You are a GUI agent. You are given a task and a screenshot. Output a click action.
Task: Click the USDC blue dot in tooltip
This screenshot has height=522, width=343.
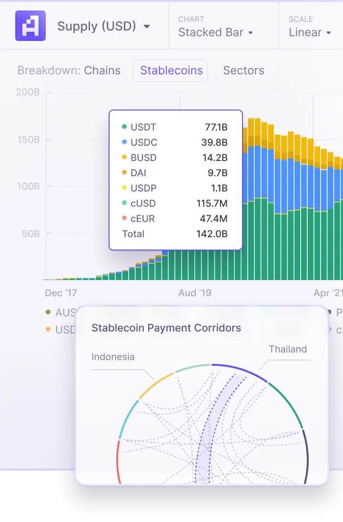124,142
